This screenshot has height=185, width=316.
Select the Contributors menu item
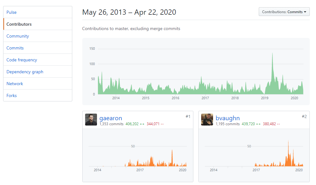[x=19, y=24]
